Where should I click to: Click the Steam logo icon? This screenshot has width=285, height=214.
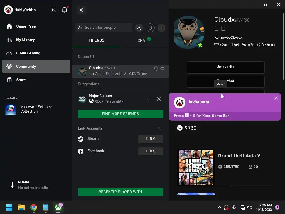(x=81, y=139)
